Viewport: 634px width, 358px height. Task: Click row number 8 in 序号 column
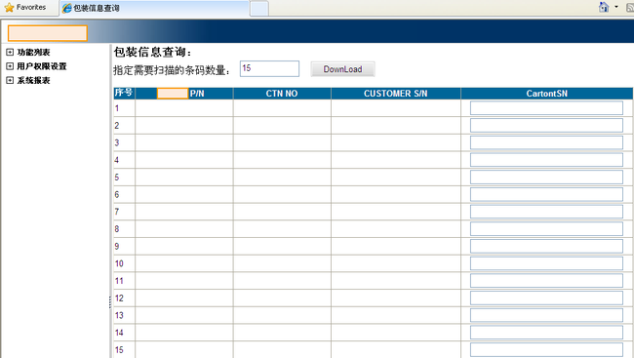coord(117,229)
